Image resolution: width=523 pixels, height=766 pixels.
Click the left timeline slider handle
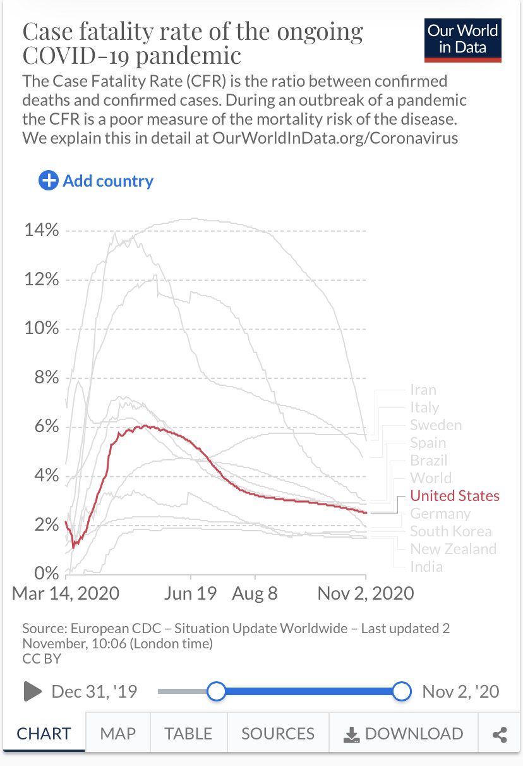pos(217,691)
